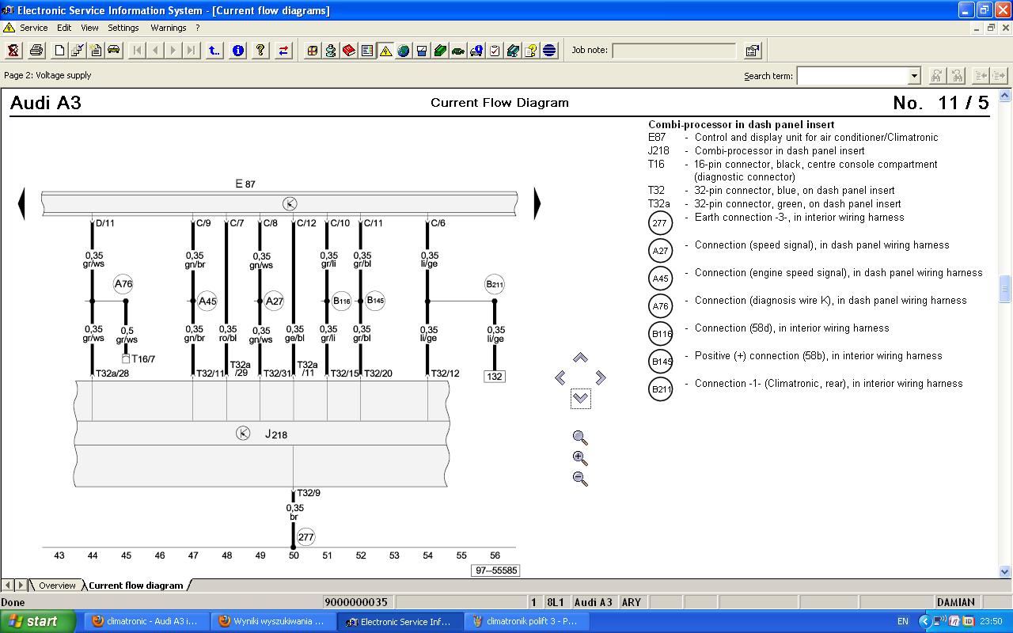Click the green-blue globe toolbar icon
Screen dimensions: 1013x633
(404, 51)
